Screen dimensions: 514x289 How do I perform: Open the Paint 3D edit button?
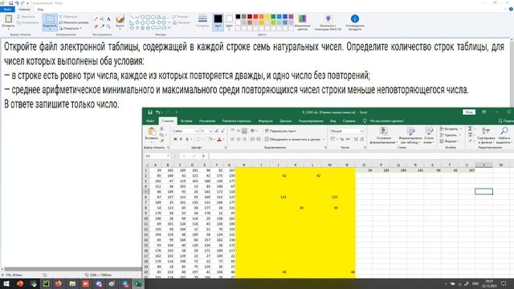[328, 22]
